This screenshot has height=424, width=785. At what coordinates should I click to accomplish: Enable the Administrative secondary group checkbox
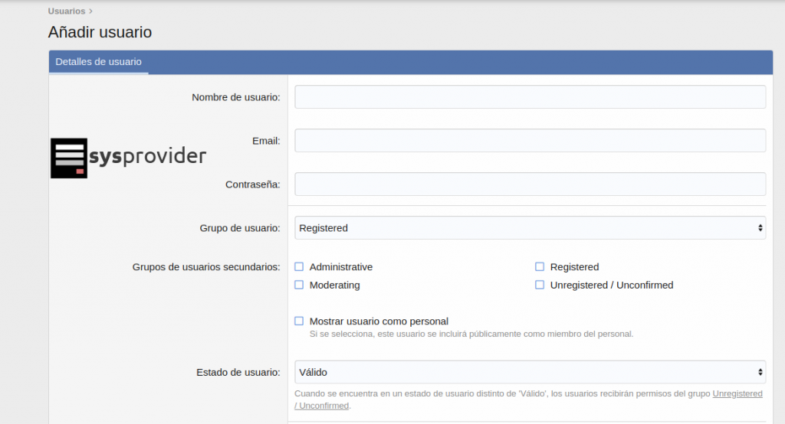point(300,267)
